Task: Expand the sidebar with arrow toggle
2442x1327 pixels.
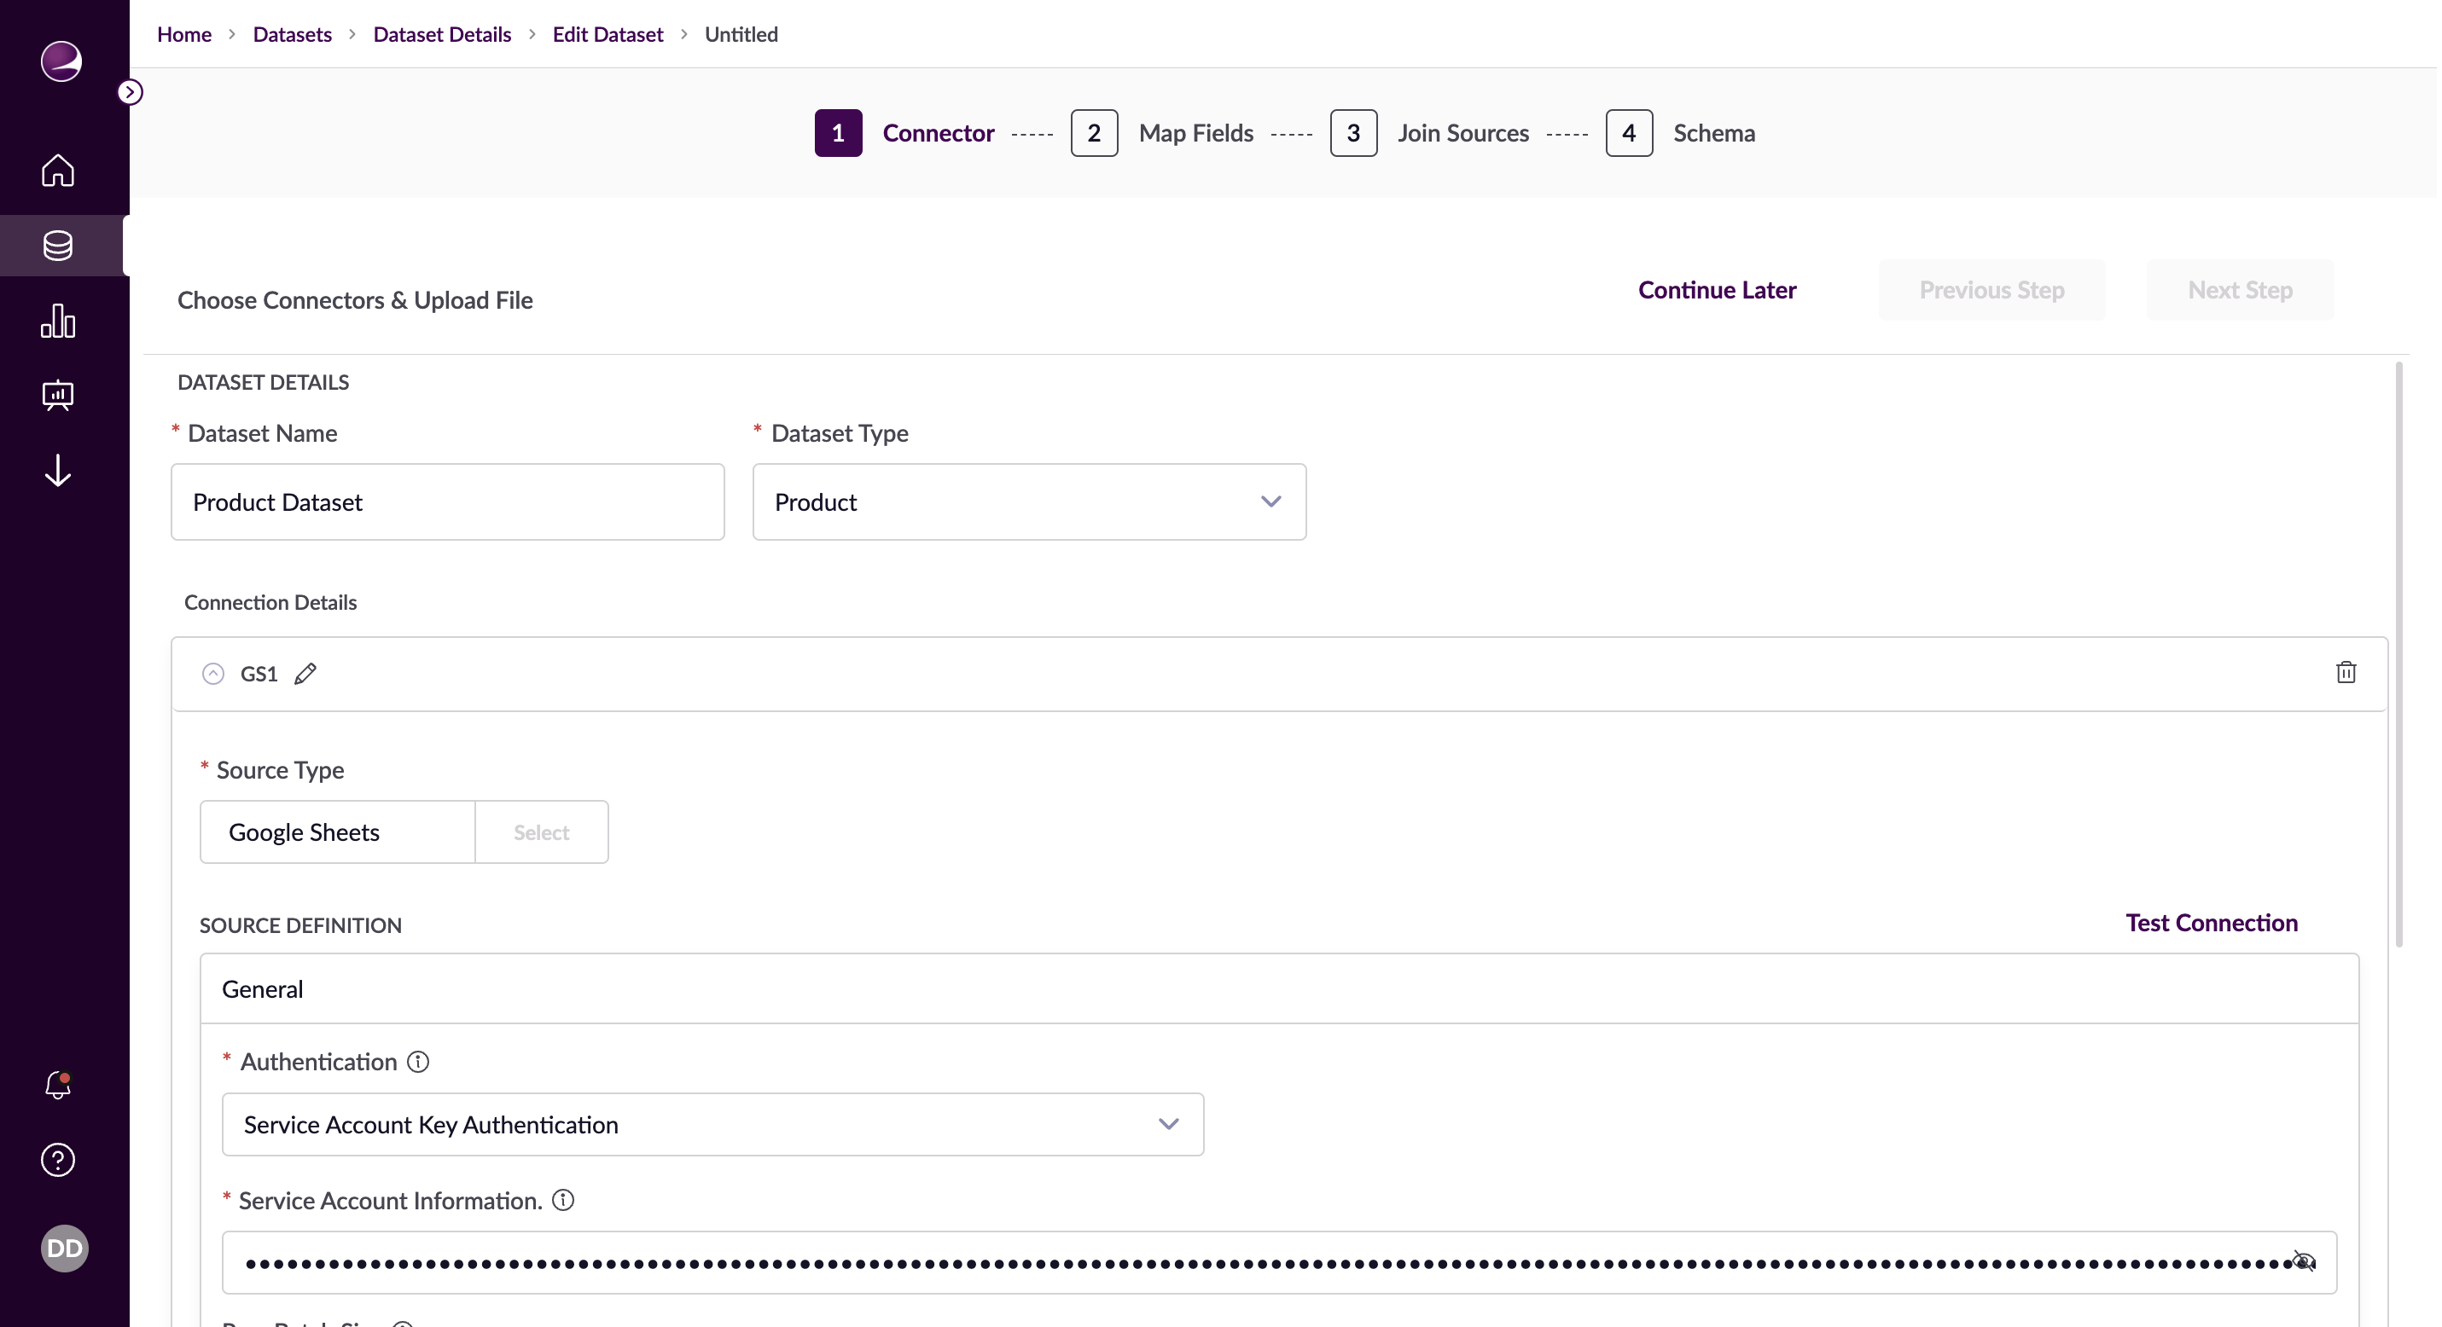Action: 130,92
